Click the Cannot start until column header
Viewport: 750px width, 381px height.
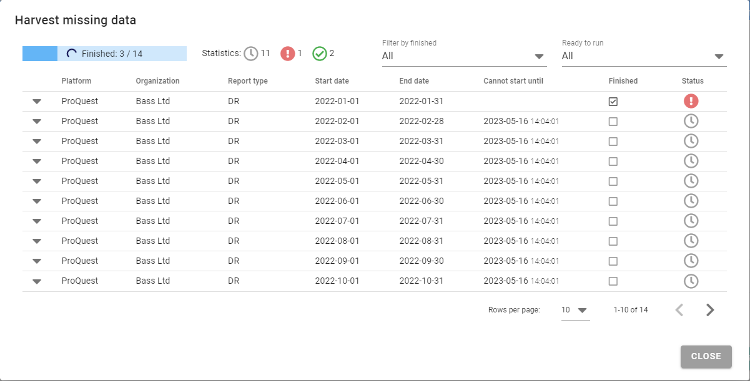point(513,81)
